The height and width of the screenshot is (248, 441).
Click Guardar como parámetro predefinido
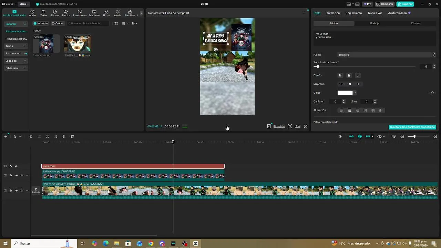point(412,127)
